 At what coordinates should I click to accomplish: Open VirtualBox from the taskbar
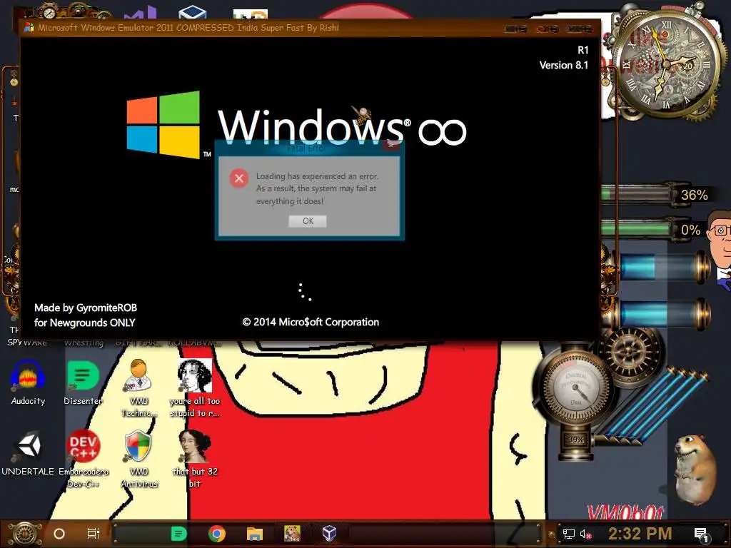330,534
